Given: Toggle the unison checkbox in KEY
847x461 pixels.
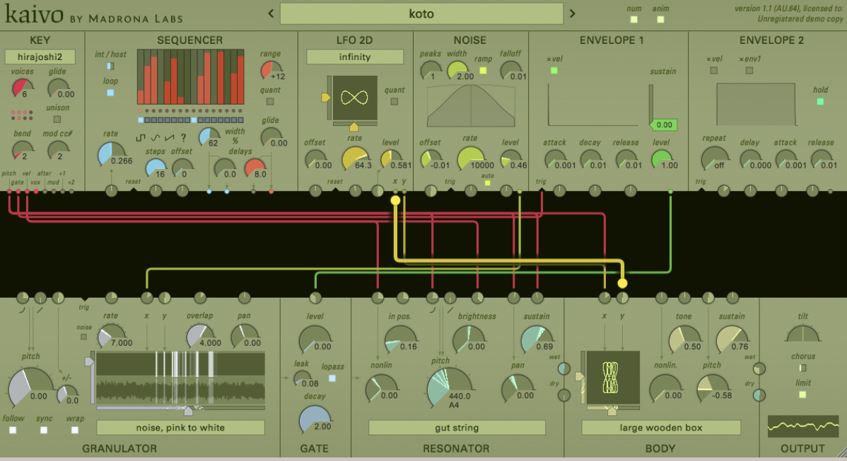Looking at the screenshot, I should (x=57, y=119).
